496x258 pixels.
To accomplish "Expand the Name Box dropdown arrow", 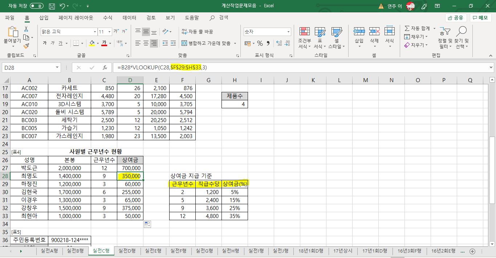I will (x=57, y=68).
